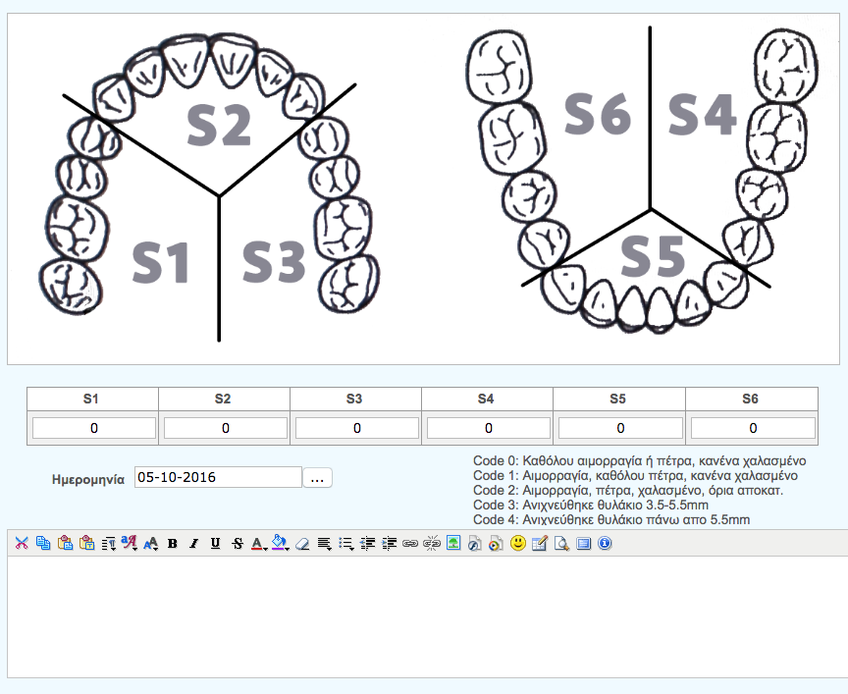Click the S3 column header
Screen dimensions: 848x694
coord(354,399)
